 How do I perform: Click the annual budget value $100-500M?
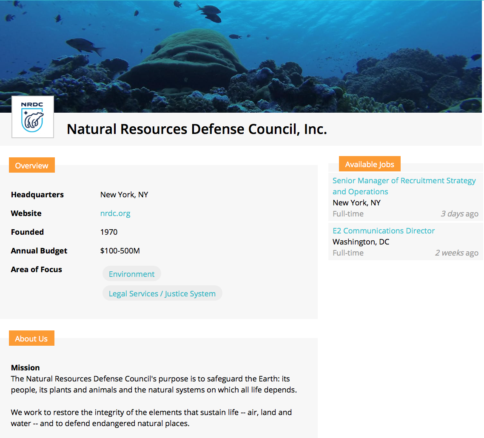click(120, 250)
